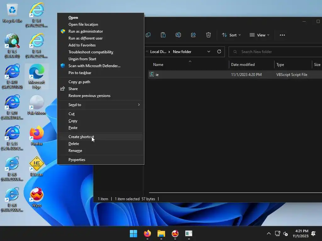Sort by the Name column header
The height and width of the screenshot is (241, 322).
click(x=158, y=65)
